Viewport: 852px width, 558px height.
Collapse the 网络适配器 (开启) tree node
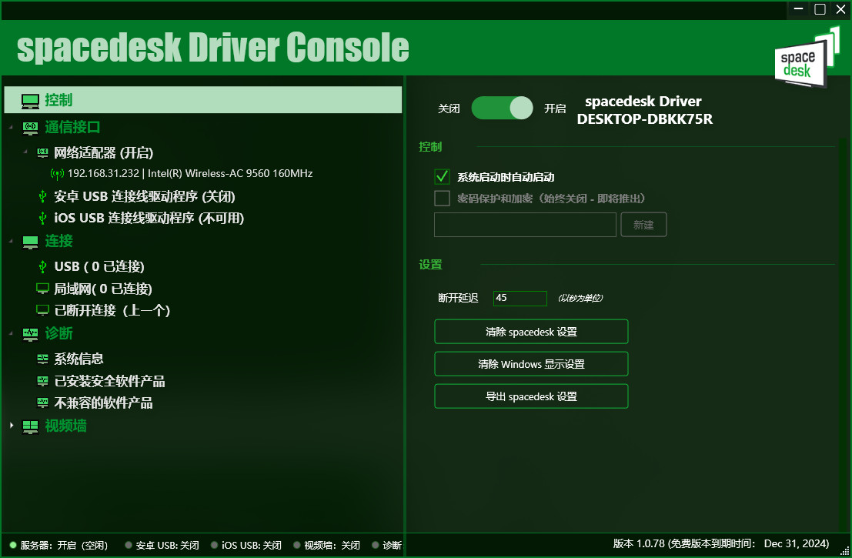coord(25,152)
